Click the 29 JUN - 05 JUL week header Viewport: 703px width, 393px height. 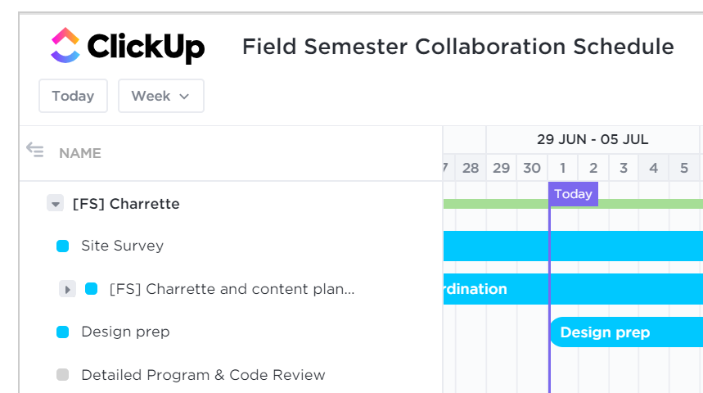[593, 139]
